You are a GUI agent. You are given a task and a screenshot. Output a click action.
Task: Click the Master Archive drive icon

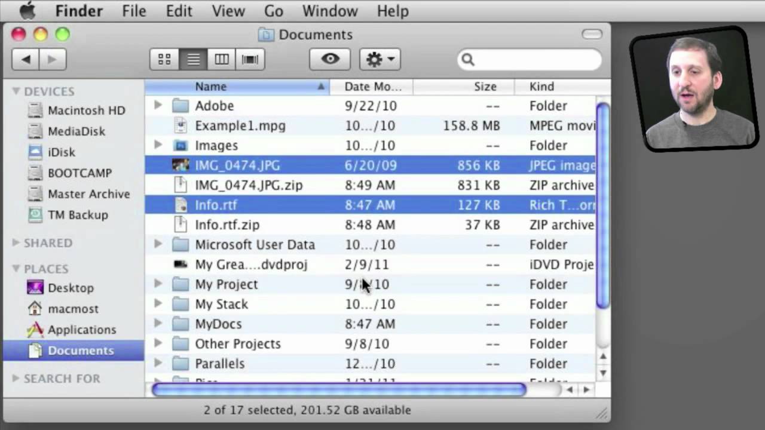(x=35, y=194)
